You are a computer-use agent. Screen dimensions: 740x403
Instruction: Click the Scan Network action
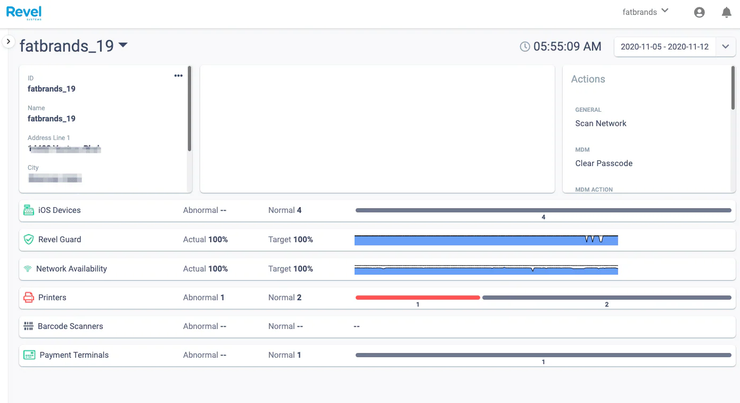601,124
